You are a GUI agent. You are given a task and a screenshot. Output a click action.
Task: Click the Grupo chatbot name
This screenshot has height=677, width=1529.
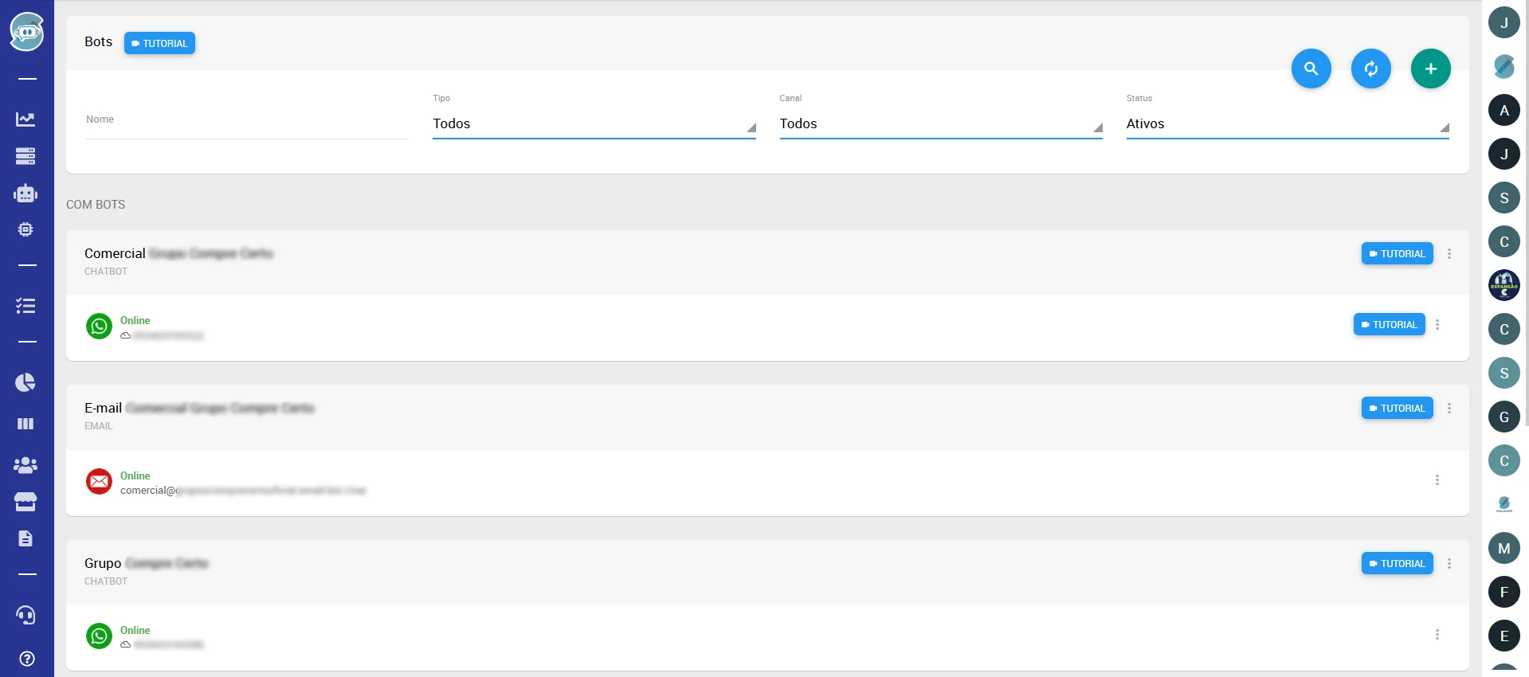click(147, 563)
